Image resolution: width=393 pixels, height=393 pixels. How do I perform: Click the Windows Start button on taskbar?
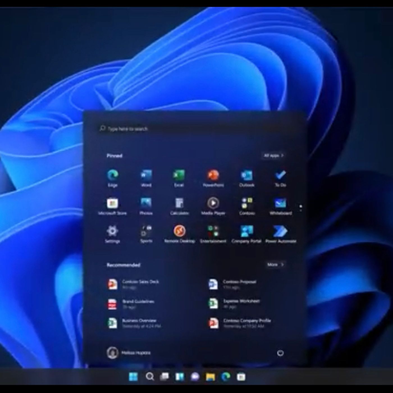[133, 376]
